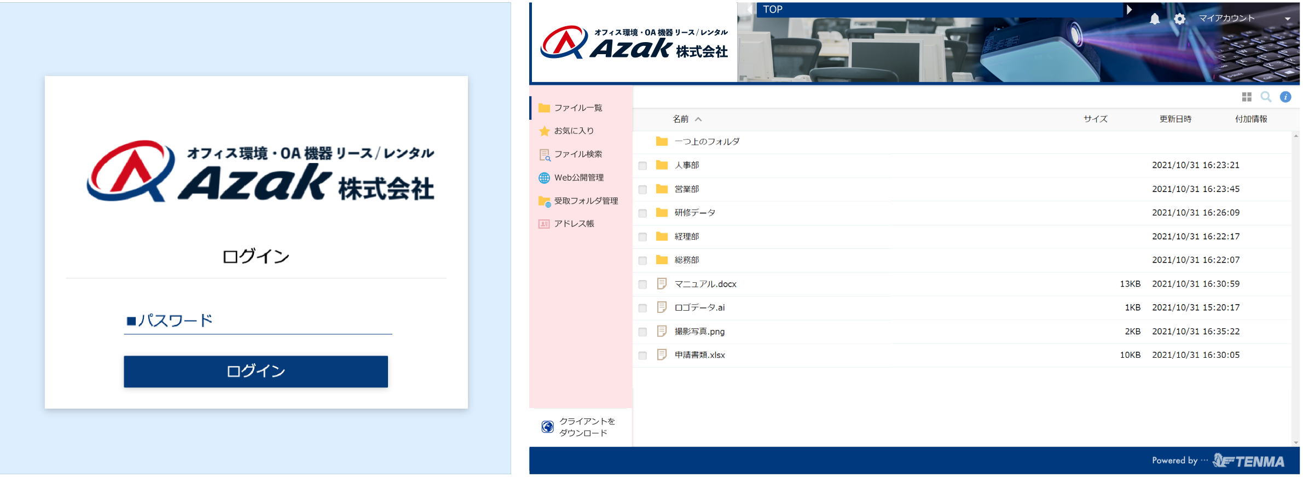1303x477 pixels.
Task: Click the Web公開管理 globe icon
Action: [544, 178]
